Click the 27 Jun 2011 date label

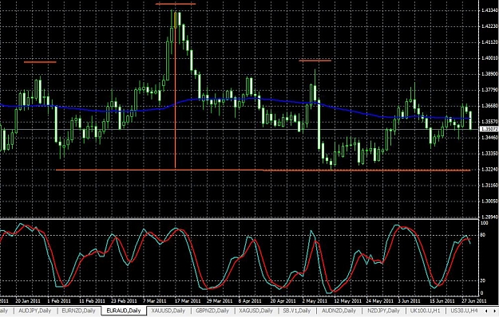click(474, 300)
